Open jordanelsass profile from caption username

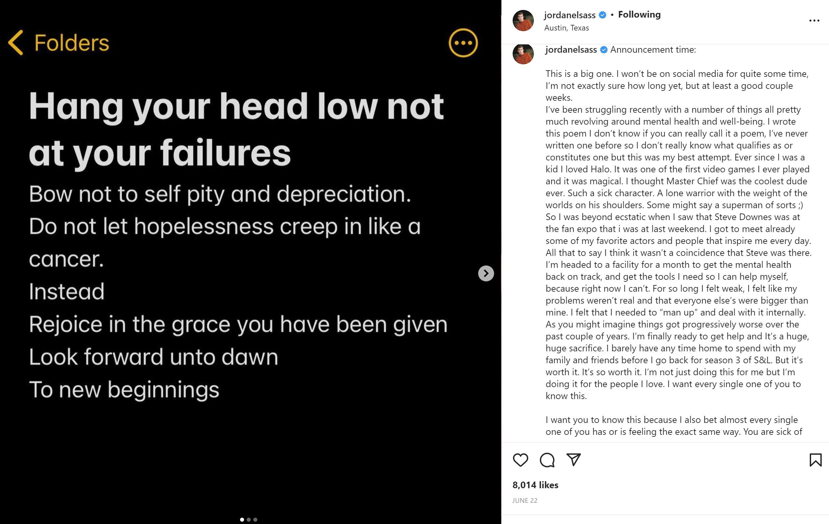coord(571,50)
